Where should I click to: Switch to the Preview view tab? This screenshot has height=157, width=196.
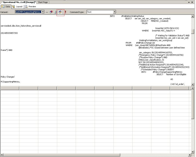pos(30,7)
